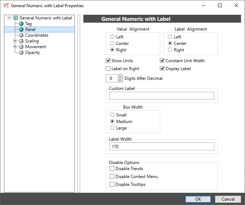Discard changes with the Cancel button
Image resolution: width=245 pixels, height=205 pixels.
[x=228, y=199]
